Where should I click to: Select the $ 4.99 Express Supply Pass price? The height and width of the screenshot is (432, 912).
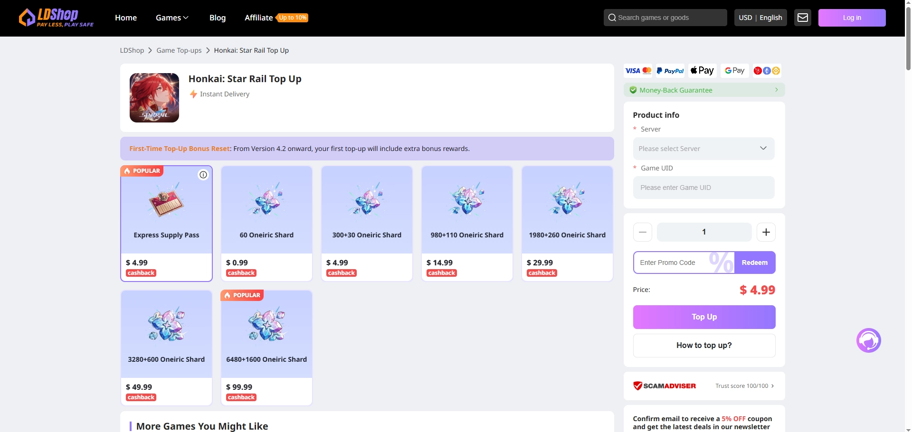tap(137, 263)
